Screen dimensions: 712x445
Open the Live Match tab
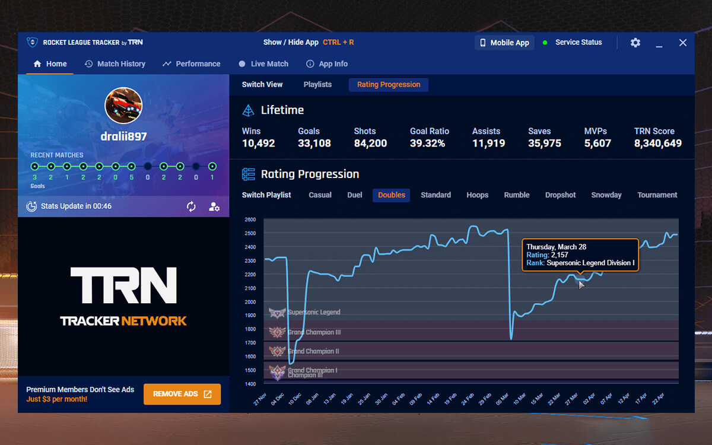pos(263,63)
